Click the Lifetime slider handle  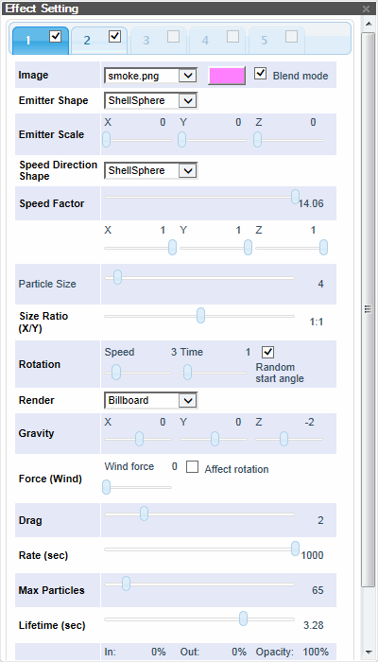point(243,618)
